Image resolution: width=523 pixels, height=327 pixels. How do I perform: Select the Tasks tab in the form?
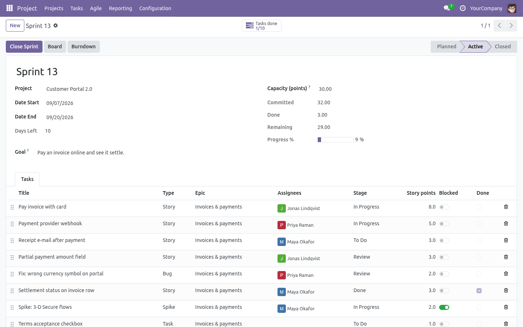(x=27, y=179)
